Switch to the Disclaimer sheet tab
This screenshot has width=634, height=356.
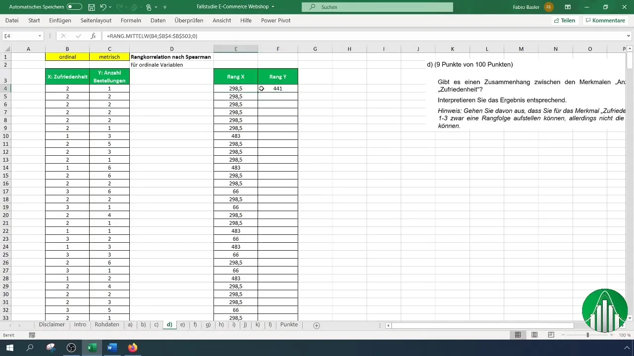point(52,325)
